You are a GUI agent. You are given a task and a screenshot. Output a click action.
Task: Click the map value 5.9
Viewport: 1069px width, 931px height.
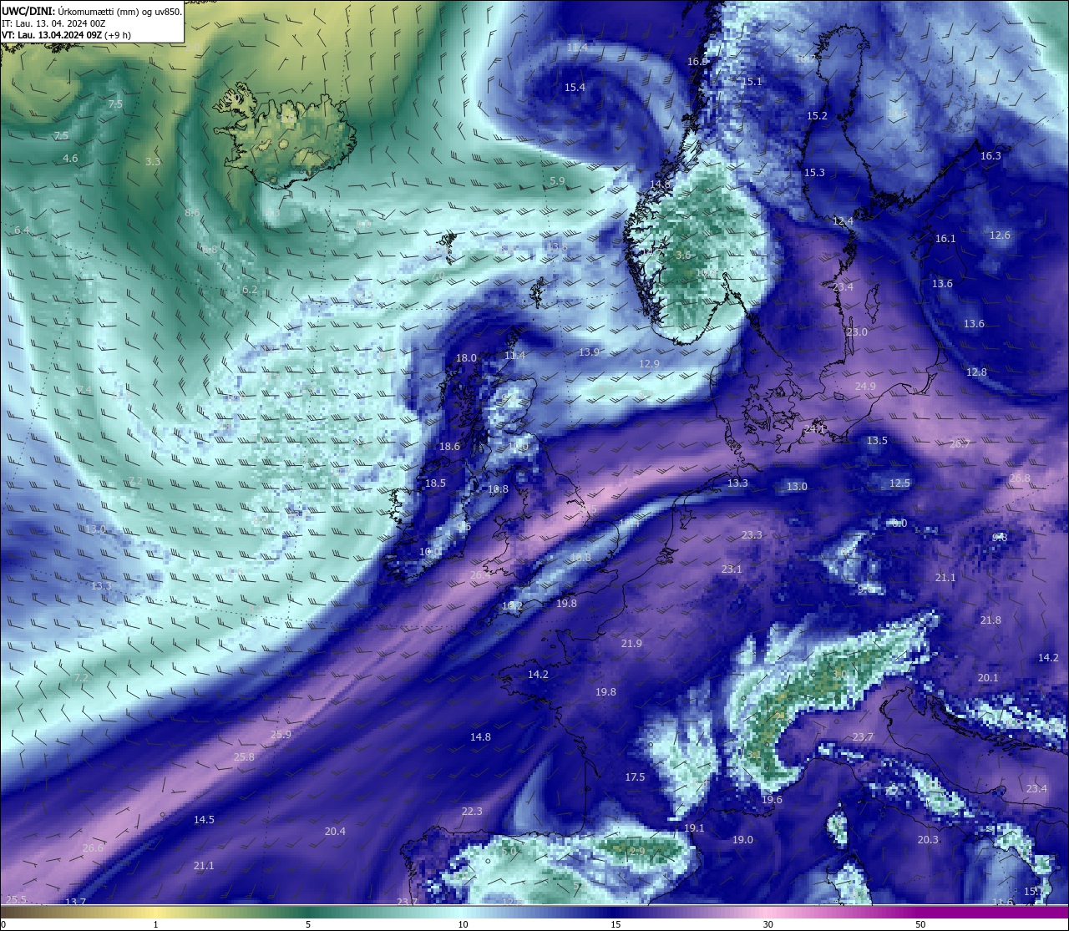tap(557, 181)
